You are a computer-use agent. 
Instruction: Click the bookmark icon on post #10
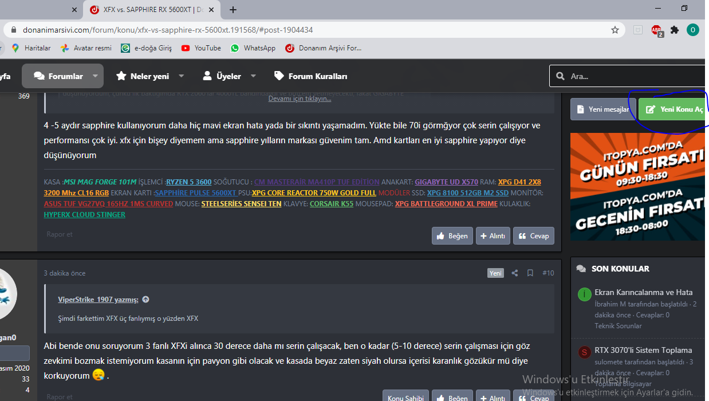530,273
